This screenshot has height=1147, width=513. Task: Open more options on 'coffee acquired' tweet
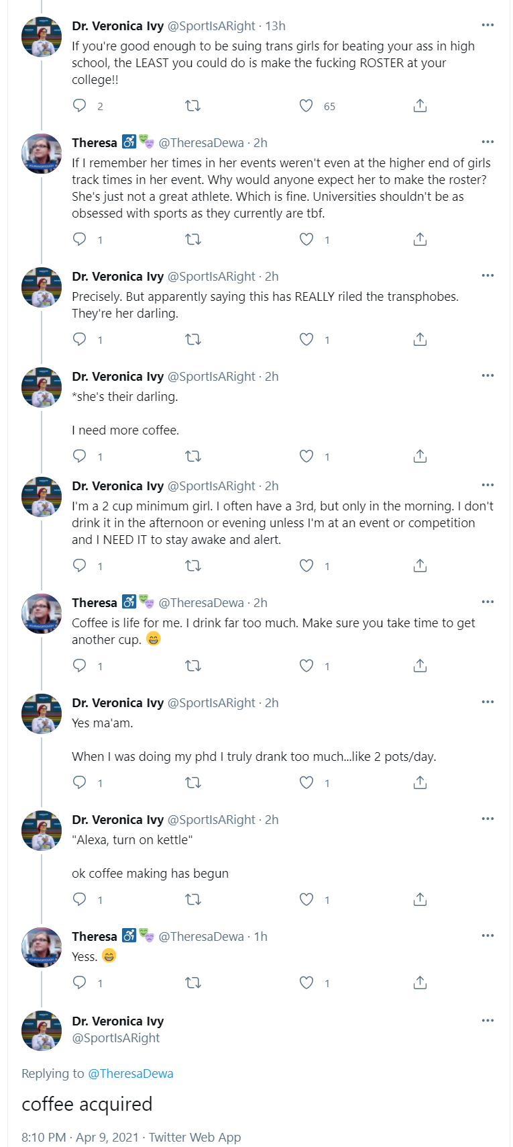(x=488, y=1020)
